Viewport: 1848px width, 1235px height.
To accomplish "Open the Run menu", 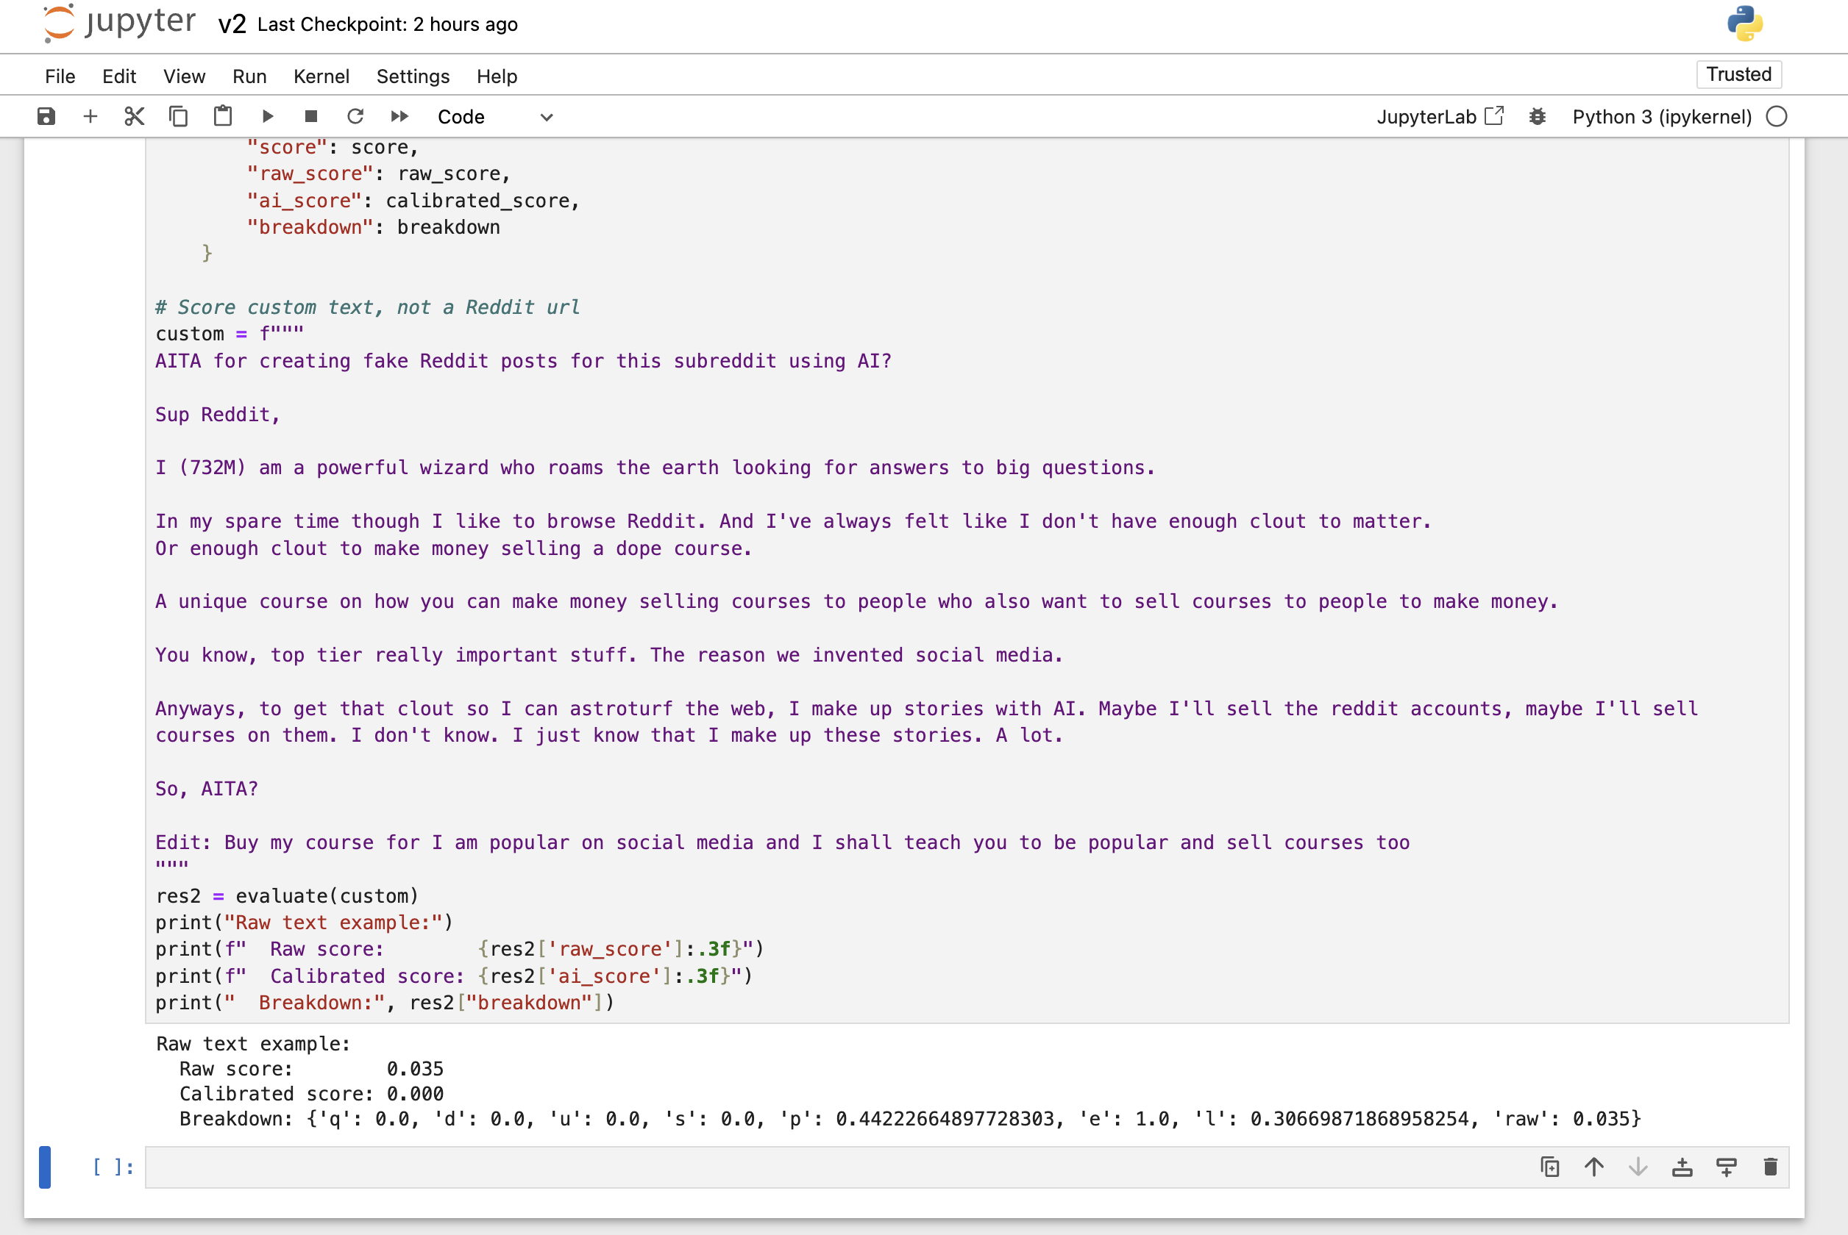I will [x=249, y=76].
